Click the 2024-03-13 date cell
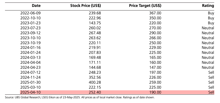 pos(30,58)
